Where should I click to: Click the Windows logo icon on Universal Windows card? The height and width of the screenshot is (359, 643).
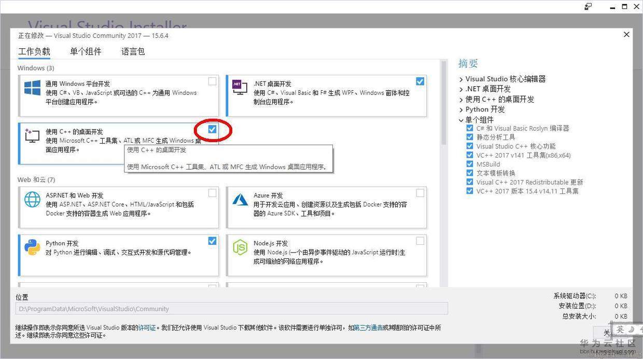click(x=32, y=88)
